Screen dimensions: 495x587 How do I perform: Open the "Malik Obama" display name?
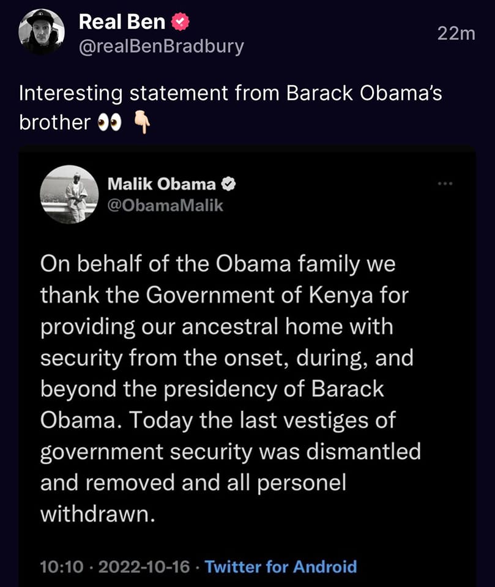pos(161,183)
